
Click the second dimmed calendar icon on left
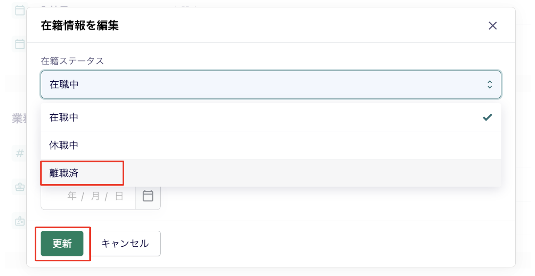pos(19,44)
